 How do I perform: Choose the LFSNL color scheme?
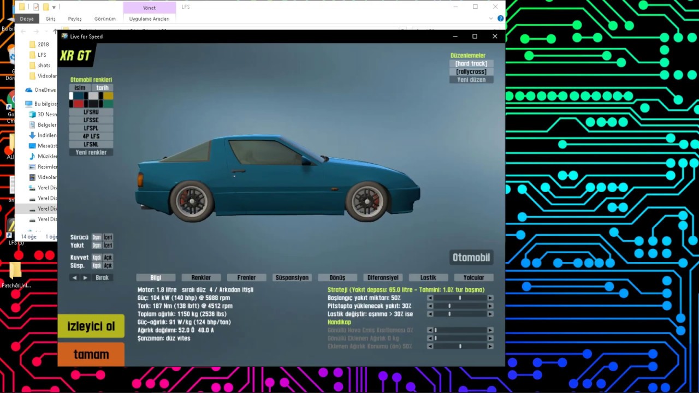[91, 144]
